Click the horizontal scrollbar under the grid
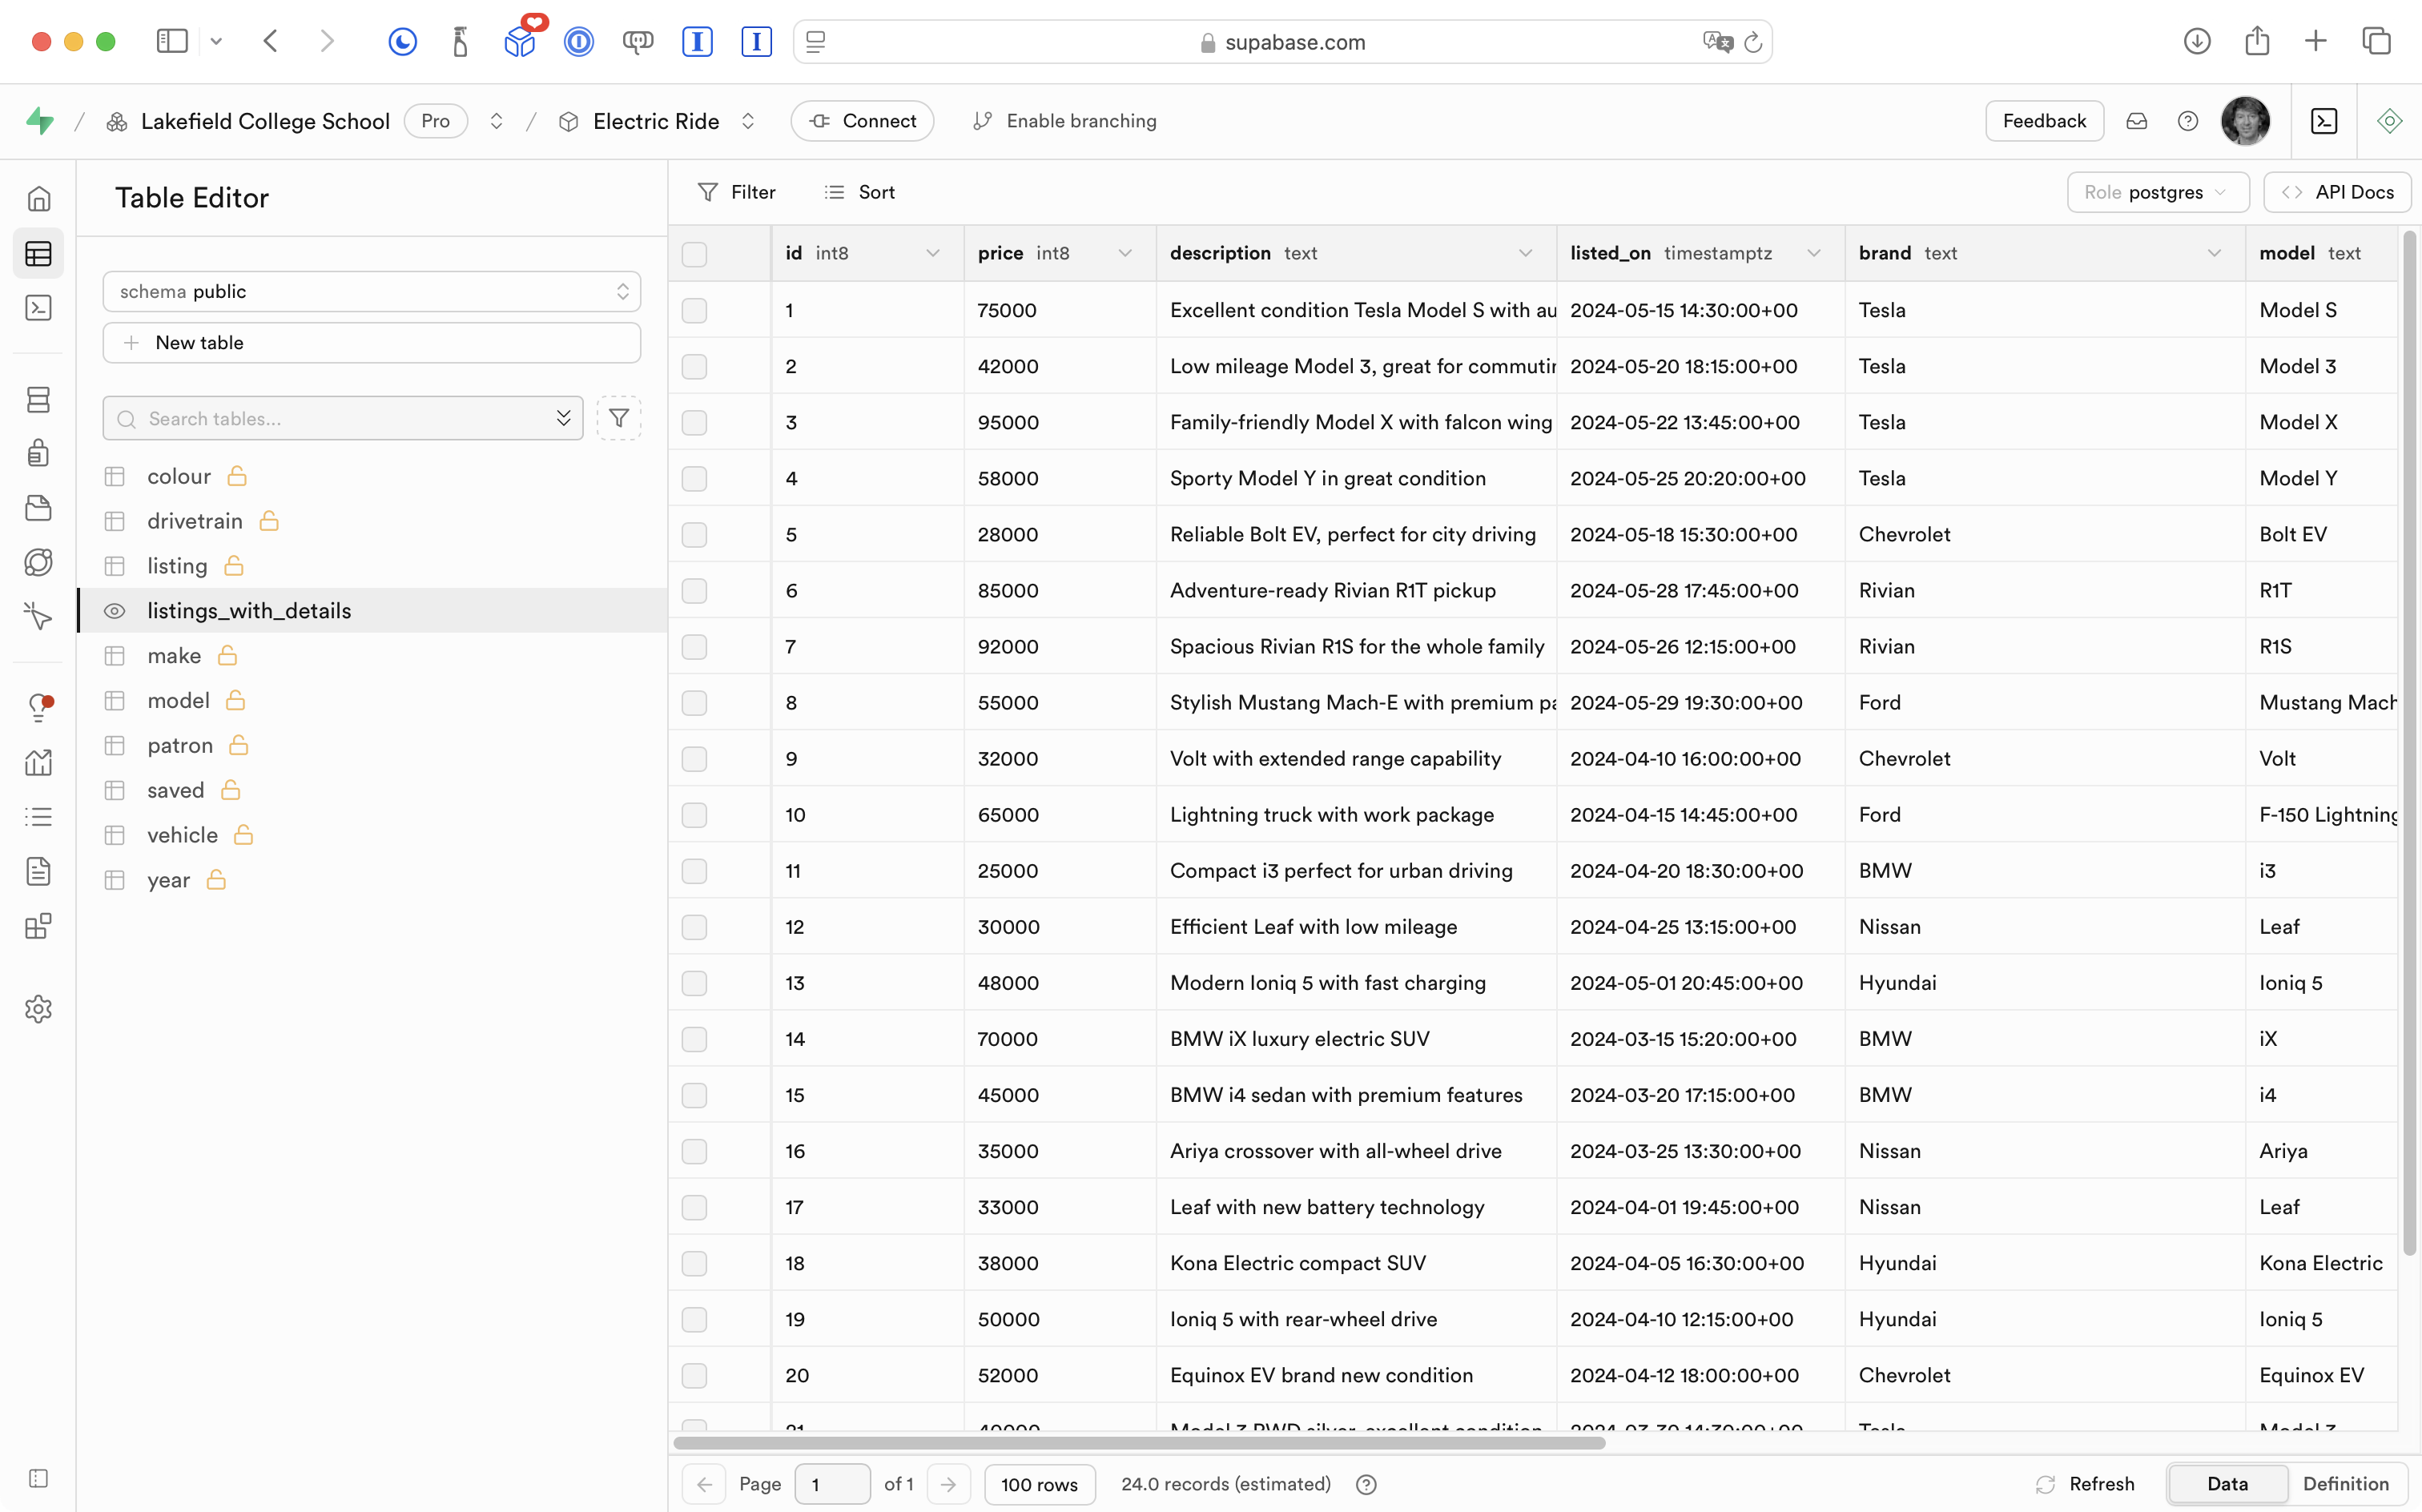The image size is (2422, 1512). tap(1139, 1443)
